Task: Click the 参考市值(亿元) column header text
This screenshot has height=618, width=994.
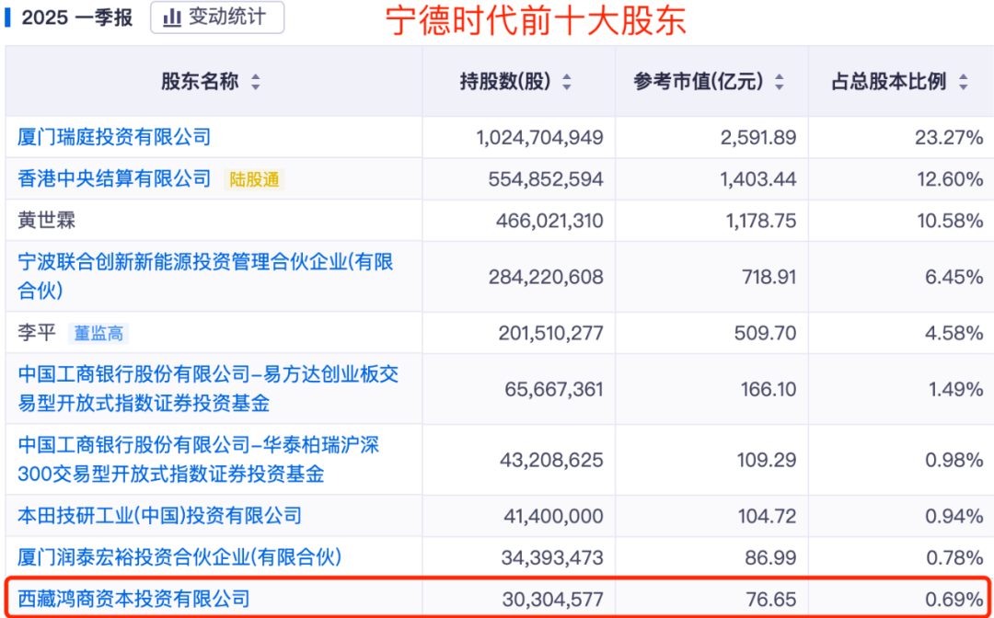Action: [699, 82]
